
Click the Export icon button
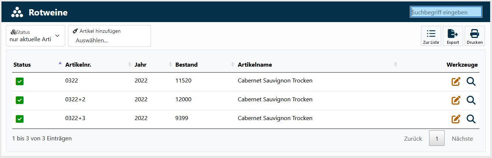(x=453, y=36)
